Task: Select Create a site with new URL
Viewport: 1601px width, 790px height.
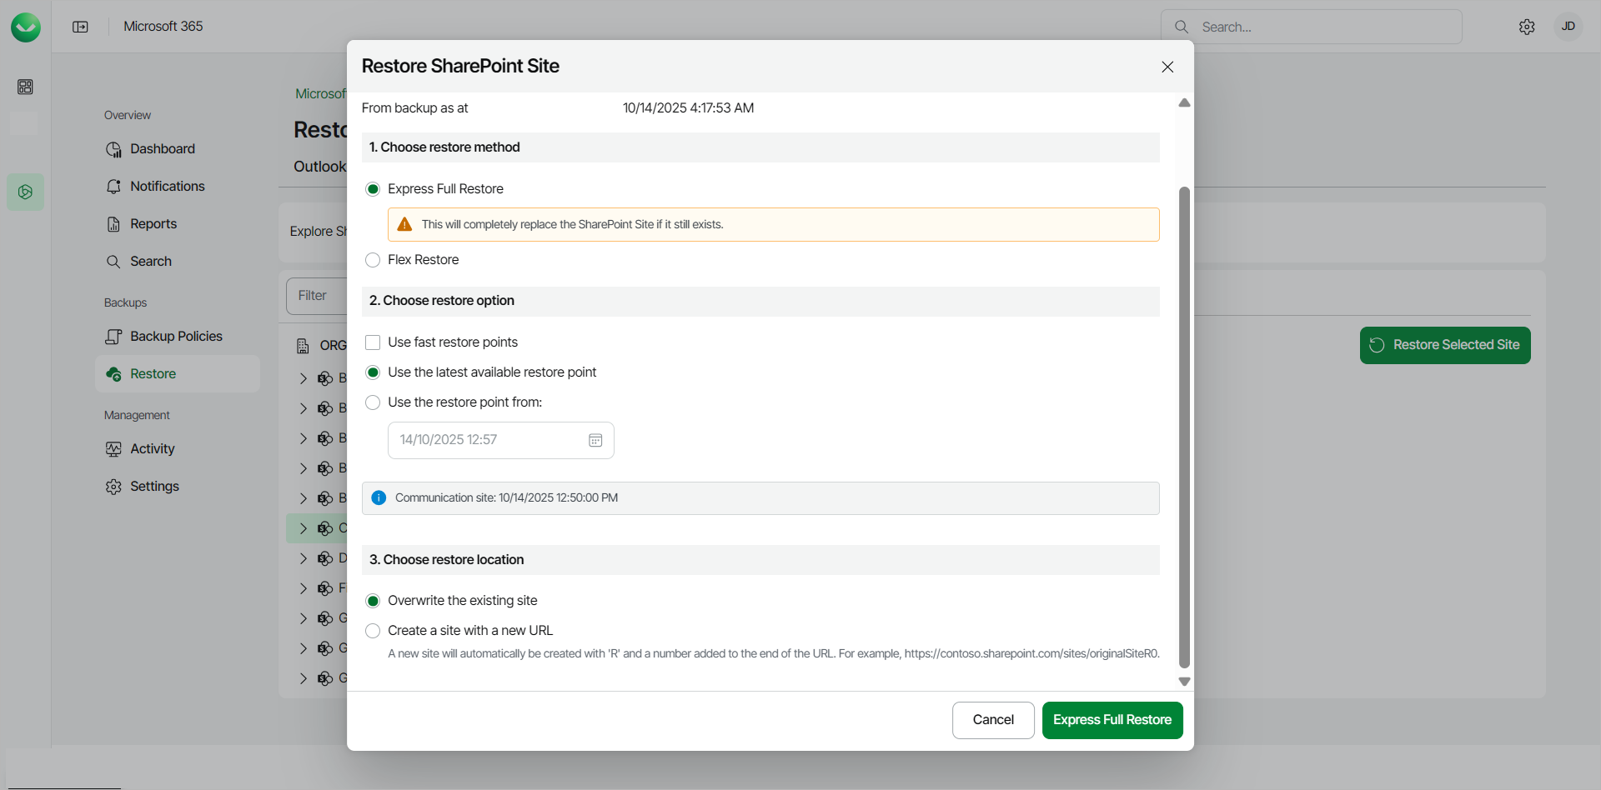Action: [373, 631]
